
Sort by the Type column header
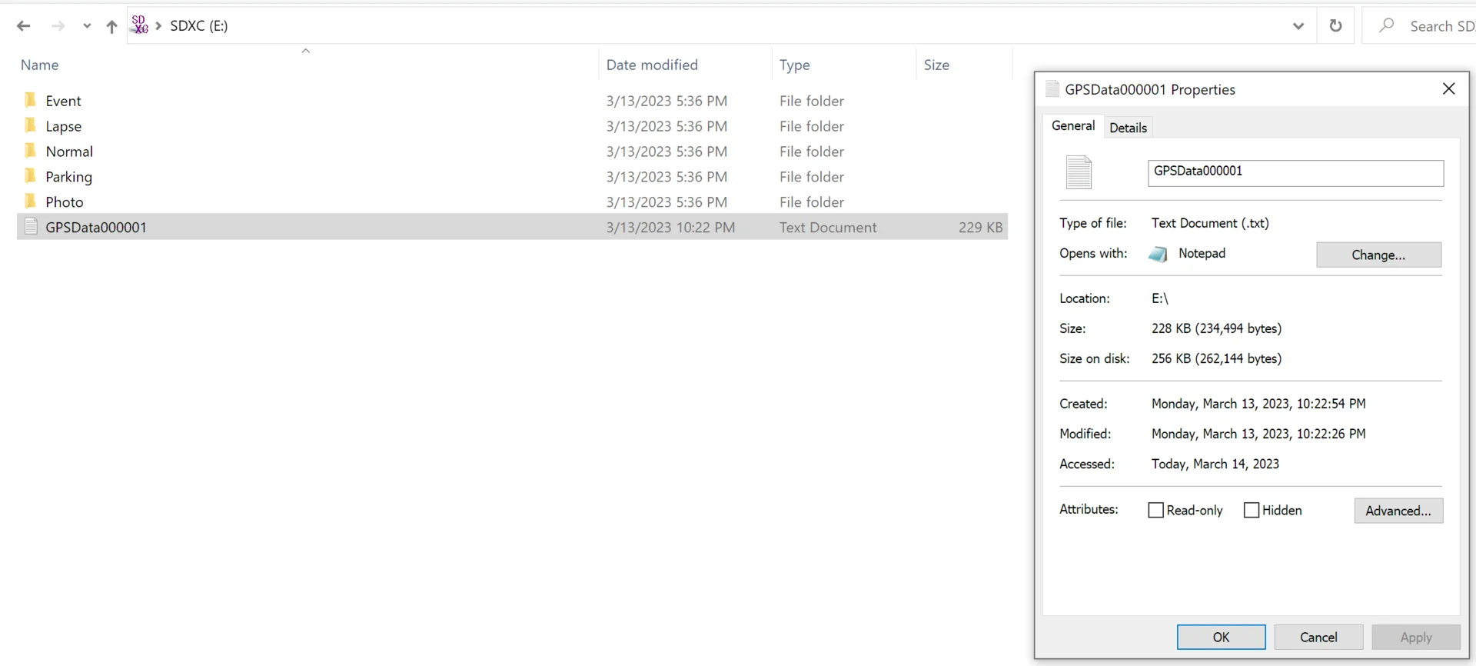click(x=795, y=65)
